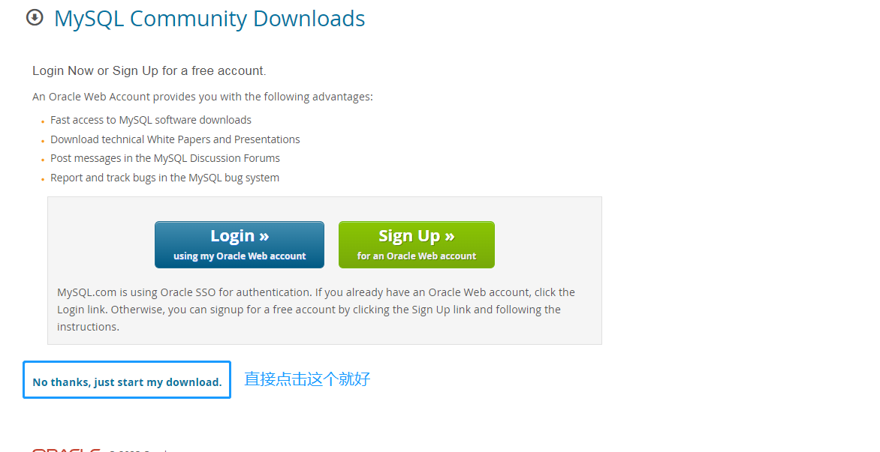
Task: Click 'for an Oracle Web account' subtitle
Action: coord(417,256)
